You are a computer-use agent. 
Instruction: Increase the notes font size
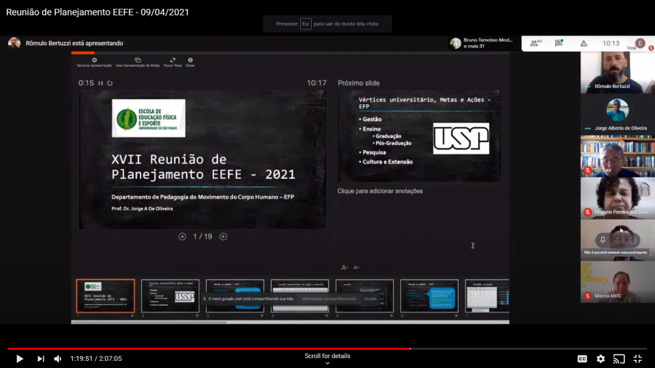point(344,268)
